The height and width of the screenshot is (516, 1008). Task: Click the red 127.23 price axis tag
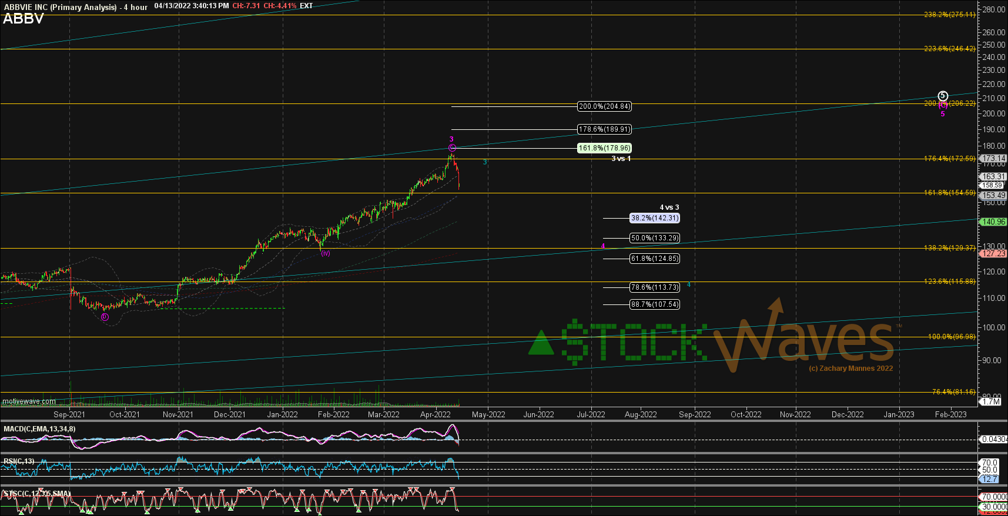pos(993,254)
